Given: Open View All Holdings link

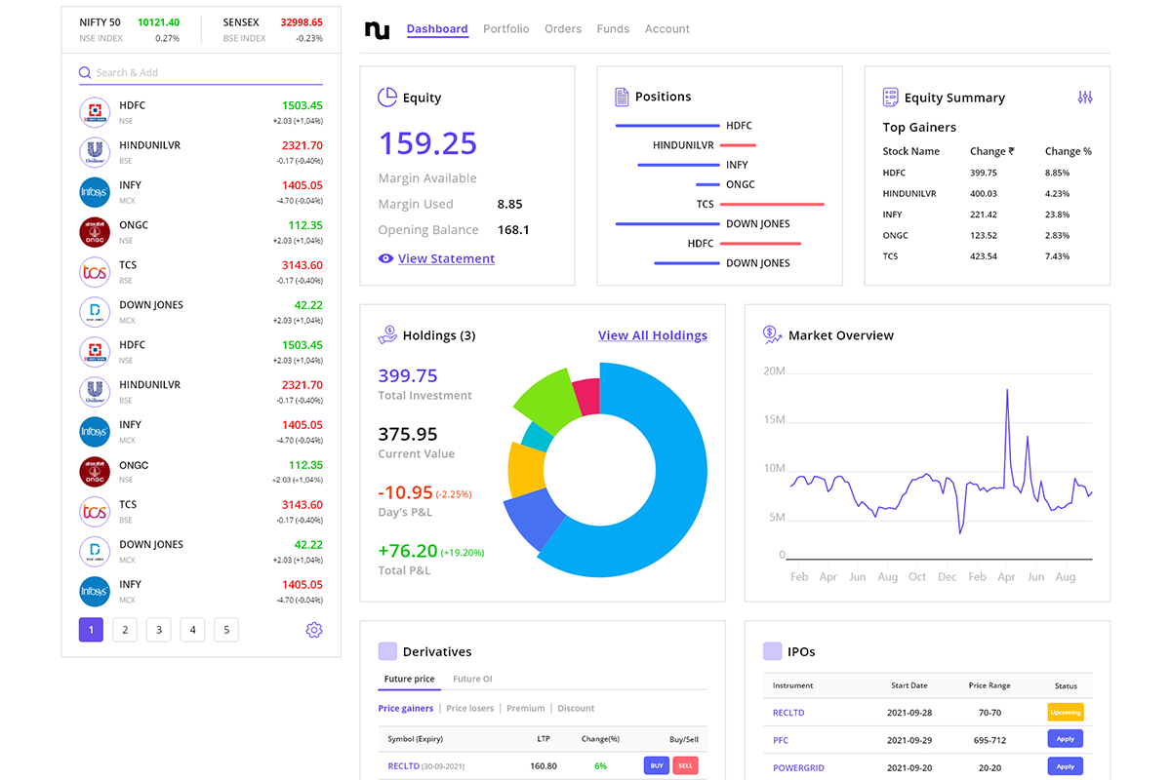Looking at the screenshot, I should click(x=653, y=335).
